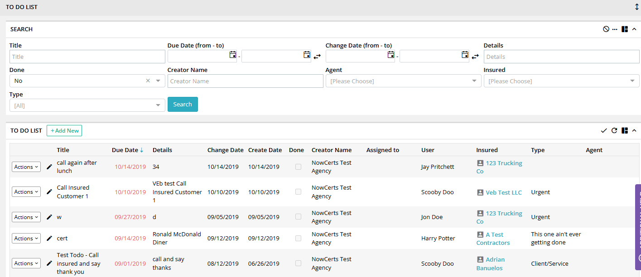Focus the Details search input

(x=561, y=57)
